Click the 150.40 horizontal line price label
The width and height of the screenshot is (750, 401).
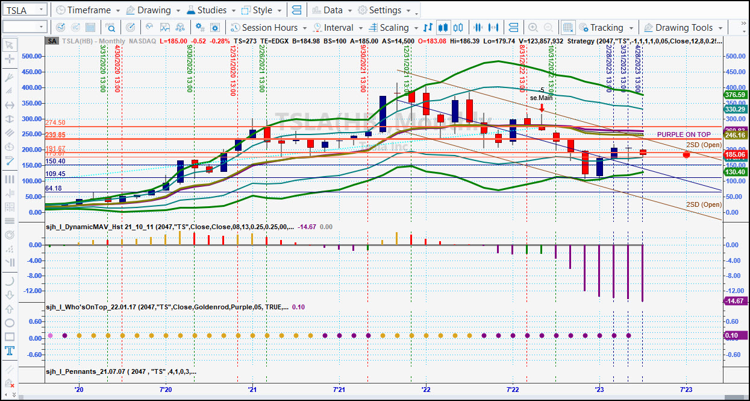tap(55, 161)
